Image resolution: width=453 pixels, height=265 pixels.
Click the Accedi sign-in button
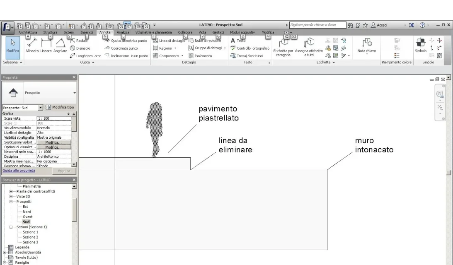click(x=379, y=25)
